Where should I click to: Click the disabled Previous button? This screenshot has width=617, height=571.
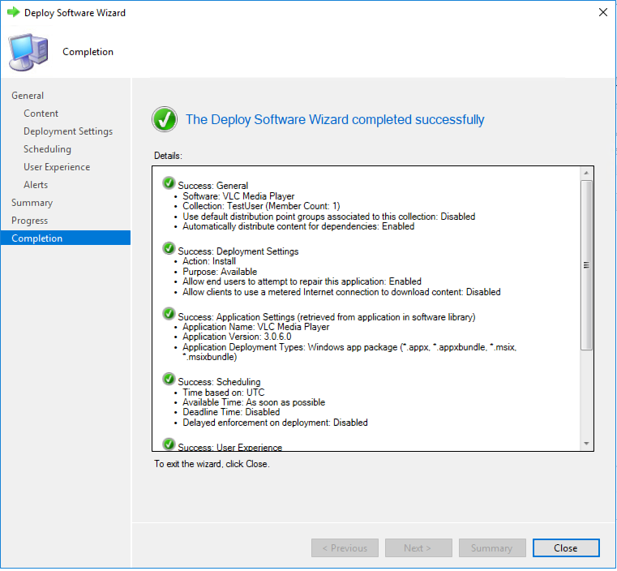pyautogui.click(x=345, y=548)
